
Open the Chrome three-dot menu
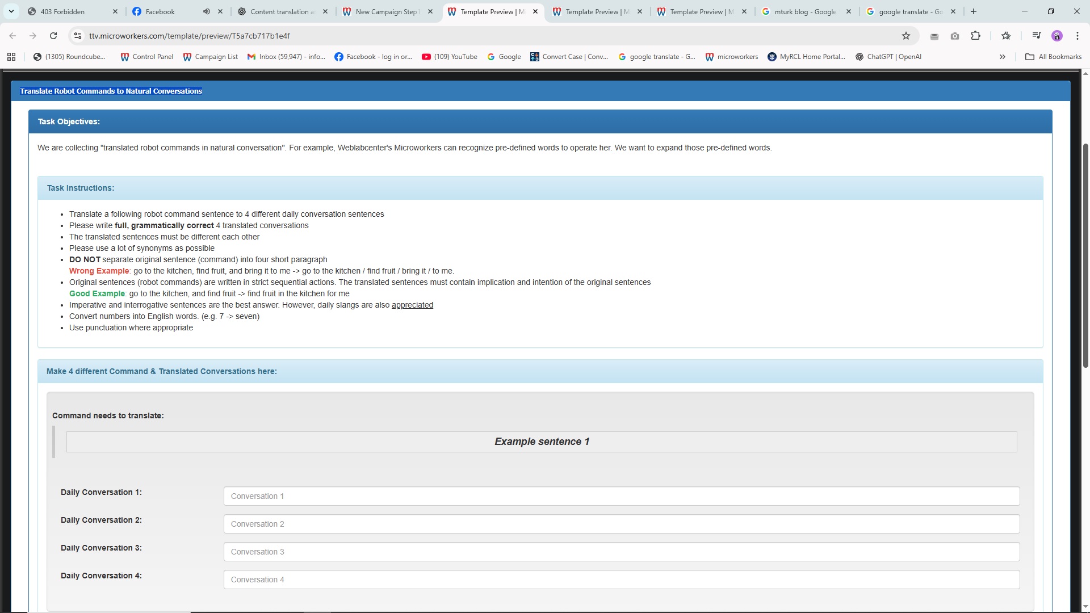tap(1077, 36)
